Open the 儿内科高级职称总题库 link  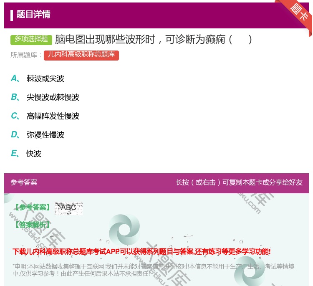click(81, 55)
